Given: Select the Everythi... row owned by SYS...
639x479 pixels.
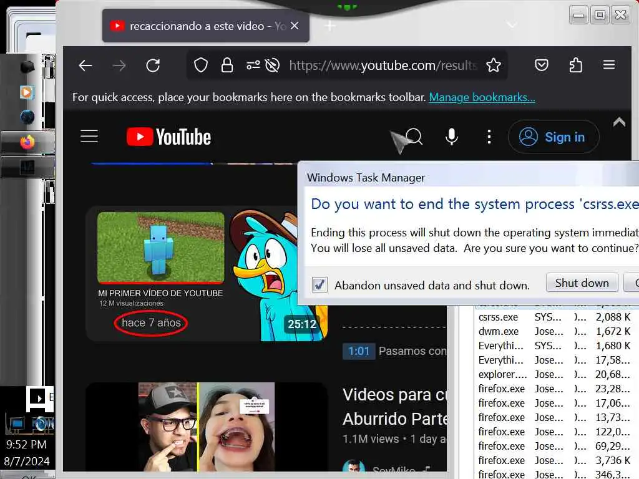Looking at the screenshot, I should pyautogui.click(x=554, y=346).
